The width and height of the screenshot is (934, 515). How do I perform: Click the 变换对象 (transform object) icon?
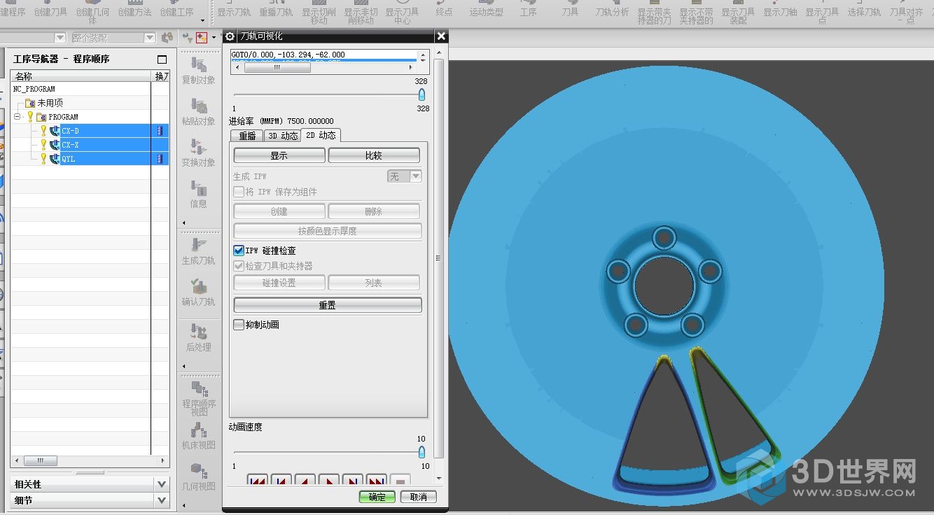[x=199, y=147]
